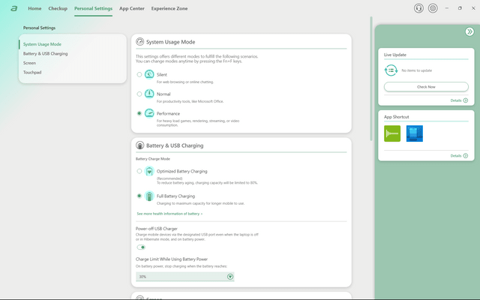Screen dimensions: 480x300
Task: Open See more health information of battery link
Action: tap(169, 214)
